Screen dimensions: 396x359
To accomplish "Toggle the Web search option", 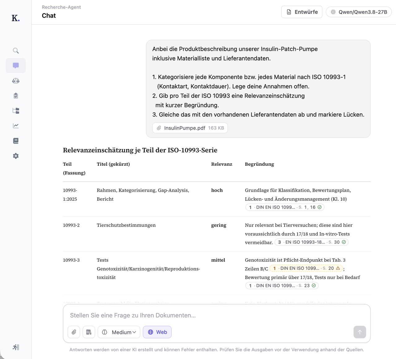I will click(x=157, y=332).
